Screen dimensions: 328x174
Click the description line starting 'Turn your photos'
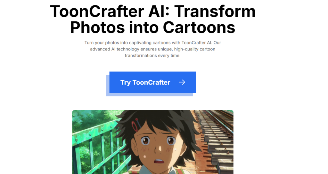(x=153, y=43)
